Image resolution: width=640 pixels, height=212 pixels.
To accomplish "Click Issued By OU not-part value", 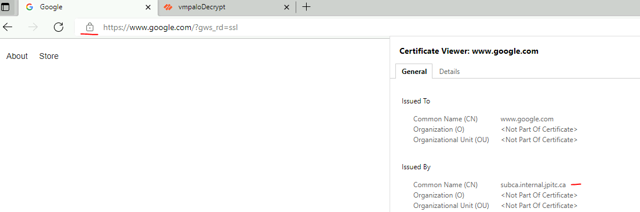I will [539, 206].
